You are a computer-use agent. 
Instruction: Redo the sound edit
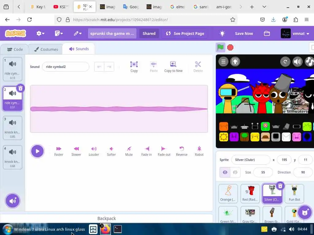pyautogui.click(x=109, y=67)
